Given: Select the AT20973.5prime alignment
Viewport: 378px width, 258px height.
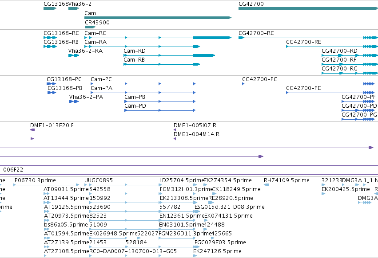Looking at the screenshot, I should click(x=47, y=220).
